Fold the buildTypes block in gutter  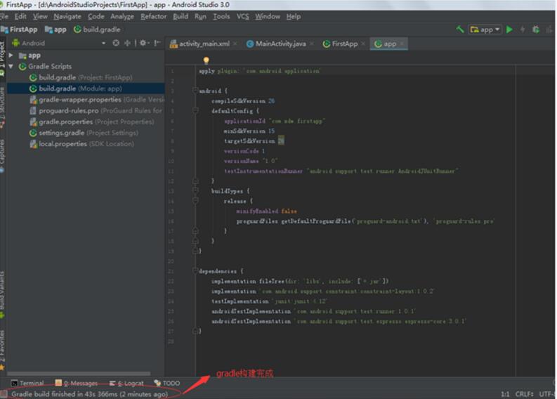[x=195, y=190]
